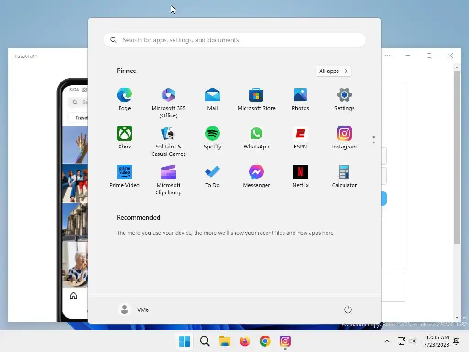Expand the All apps list
Image resolution: width=469 pixels, height=352 pixels.
tap(333, 71)
